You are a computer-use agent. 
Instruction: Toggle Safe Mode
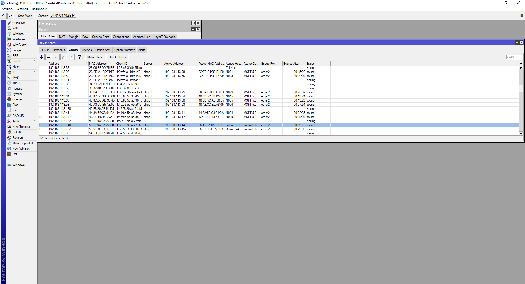pyautogui.click(x=25, y=16)
